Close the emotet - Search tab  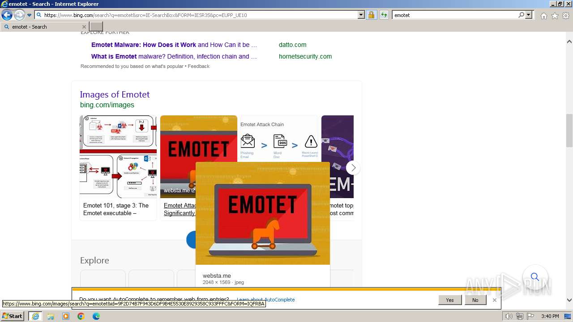point(84,27)
